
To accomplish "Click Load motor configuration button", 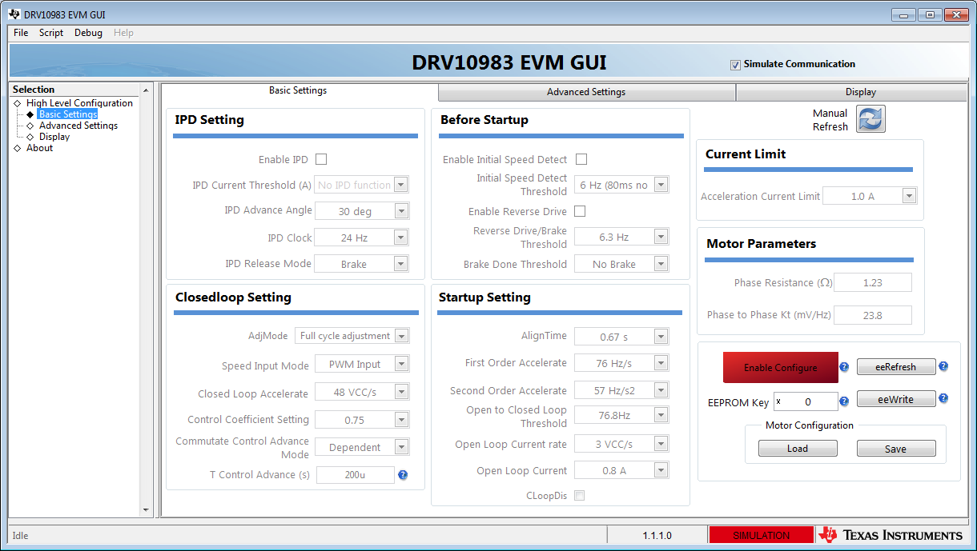I will (798, 449).
